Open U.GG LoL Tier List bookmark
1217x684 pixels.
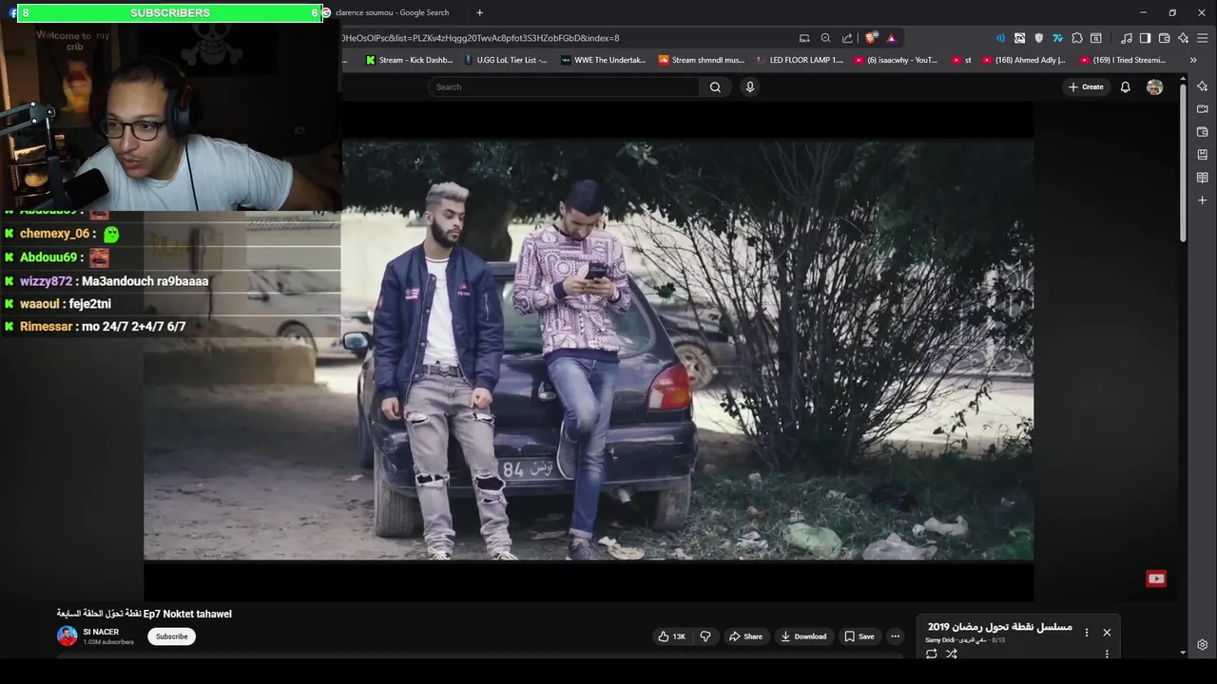506,60
